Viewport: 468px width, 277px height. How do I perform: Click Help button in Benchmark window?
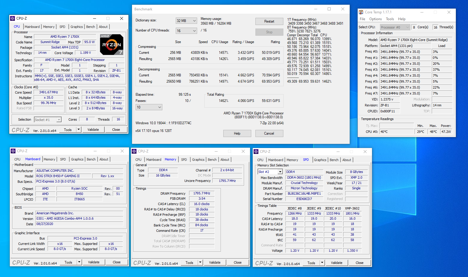click(237, 133)
